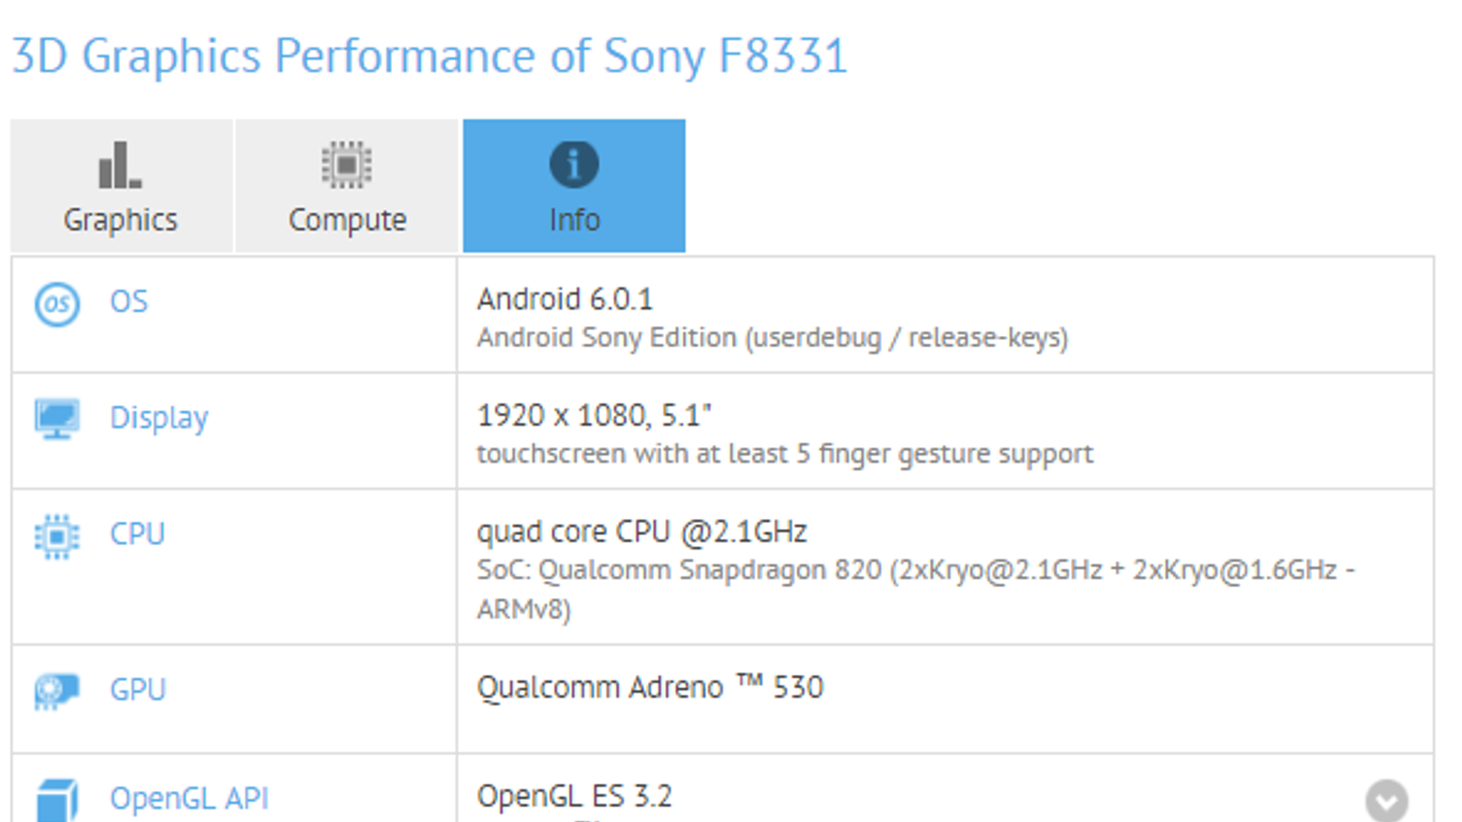
Task: Click the GPU row label
Action: (x=138, y=689)
